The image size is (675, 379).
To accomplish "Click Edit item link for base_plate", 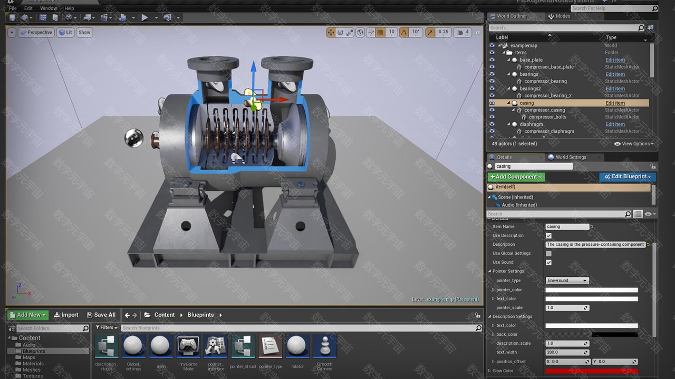I will [615, 60].
